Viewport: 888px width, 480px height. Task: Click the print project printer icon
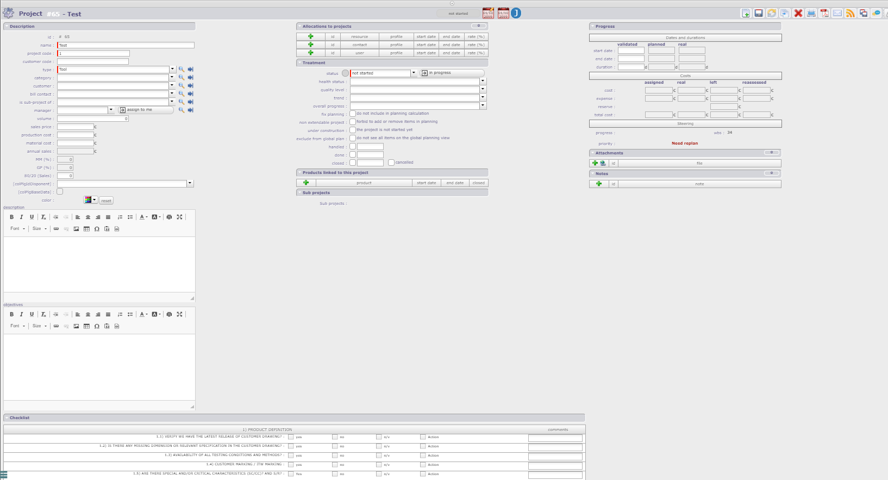(811, 14)
